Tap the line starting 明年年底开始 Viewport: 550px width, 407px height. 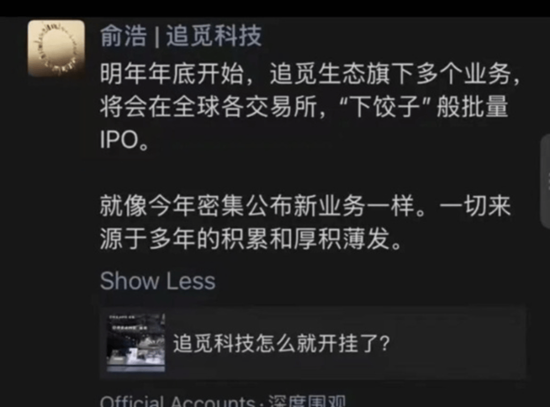pyautogui.click(x=310, y=74)
